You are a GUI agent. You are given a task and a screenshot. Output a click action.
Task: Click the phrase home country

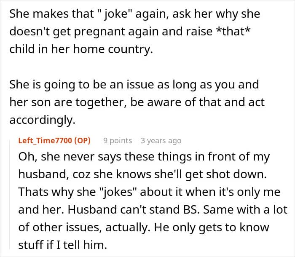[x=113, y=49]
